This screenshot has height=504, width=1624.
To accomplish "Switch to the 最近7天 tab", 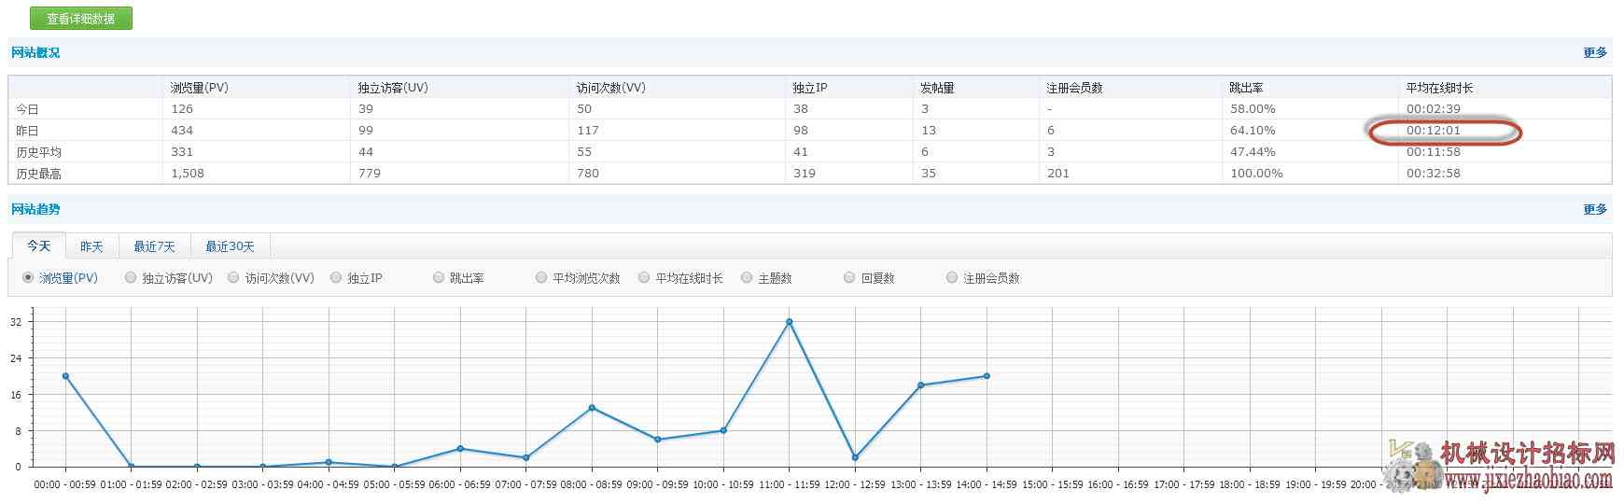I will pos(154,246).
